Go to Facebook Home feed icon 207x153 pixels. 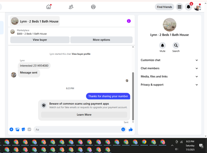pos(48,7)
